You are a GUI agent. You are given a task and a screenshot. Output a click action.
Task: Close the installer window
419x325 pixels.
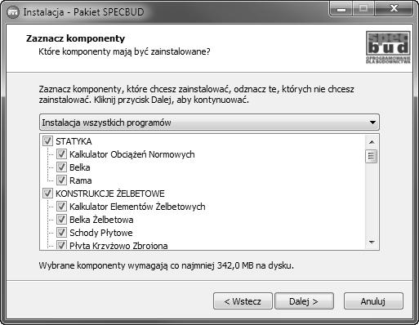(394, 9)
